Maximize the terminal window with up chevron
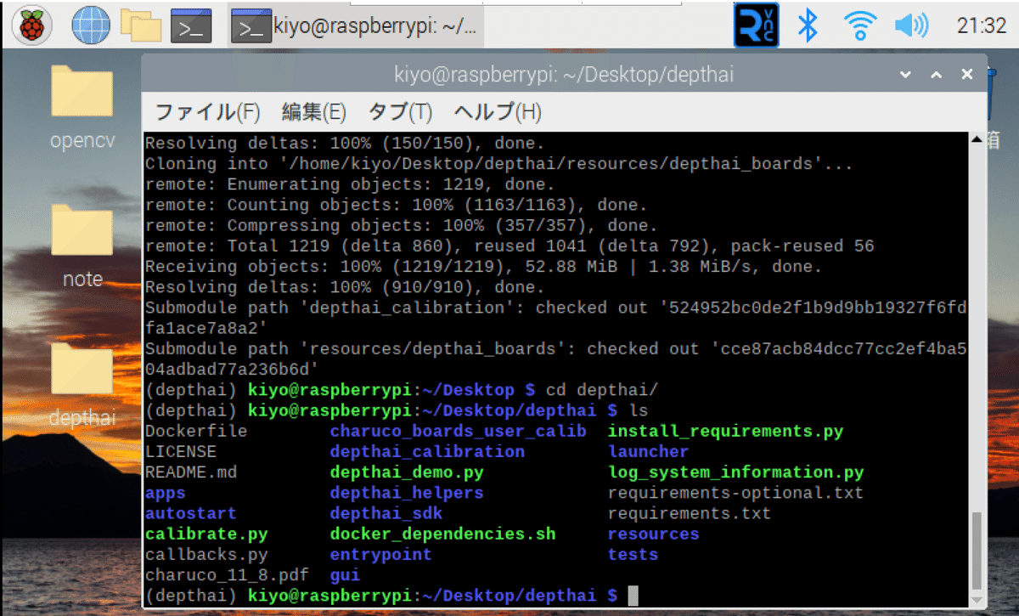Image resolution: width=1019 pixels, height=616 pixels. point(937,75)
